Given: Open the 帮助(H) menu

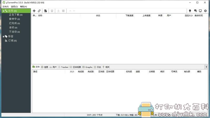Looking at the screenshot, I should click(24, 7).
